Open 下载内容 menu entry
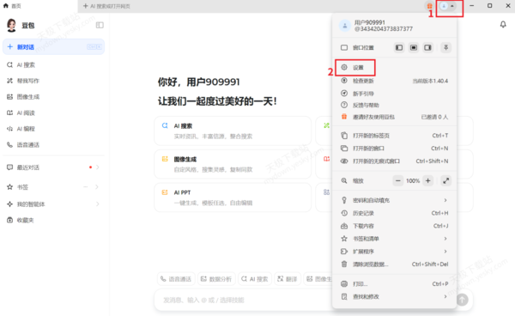Viewport: 515px width, 316px height. pos(394,226)
